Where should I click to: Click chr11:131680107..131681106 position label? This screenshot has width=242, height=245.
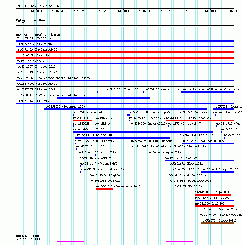[x=38, y=6]
